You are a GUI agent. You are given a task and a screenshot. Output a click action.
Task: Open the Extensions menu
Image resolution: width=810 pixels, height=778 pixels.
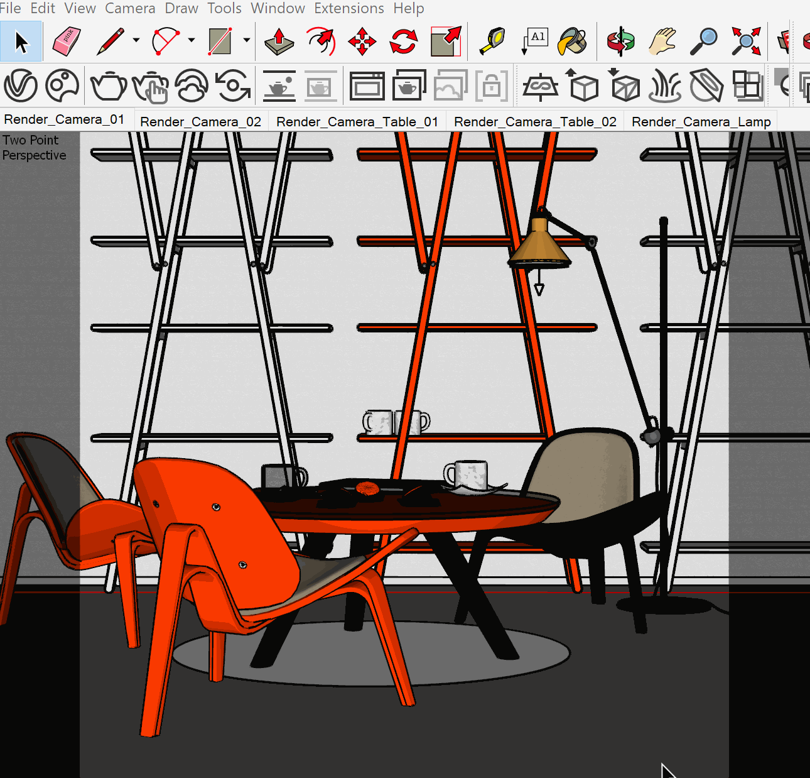click(349, 8)
